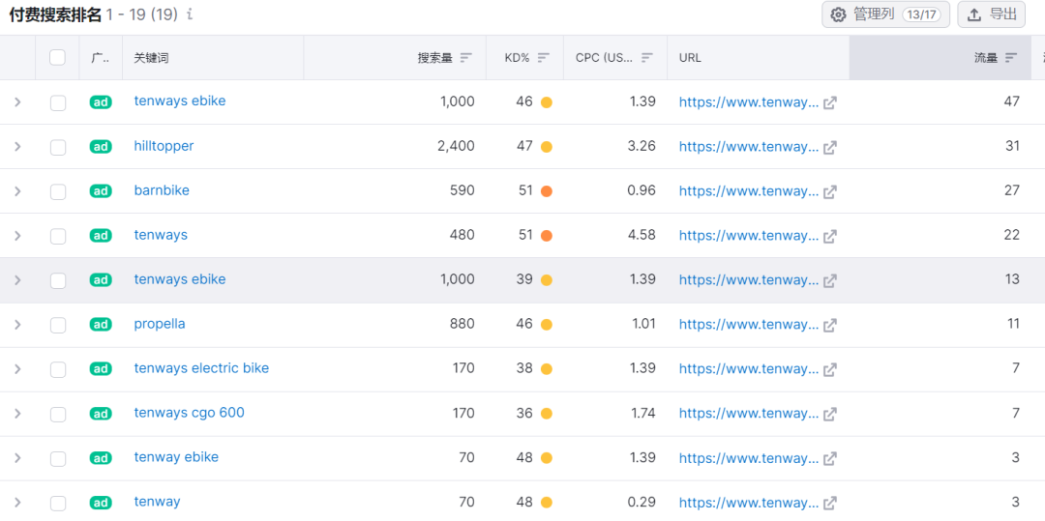Sort by 搜索量 using its sort icon
The image size is (1045, 521).
[x=465, y=58]
